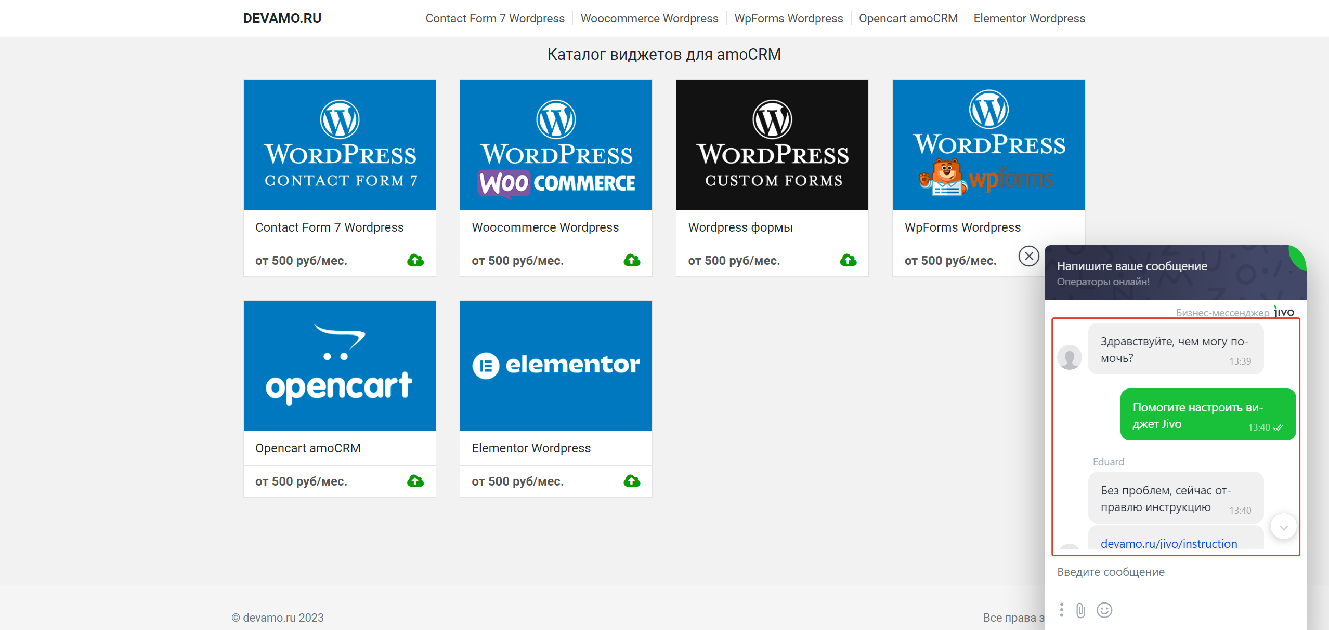The height and width of the screenshot is (630, 1329).
Task: Open Elementor Wordpress navigation link
Action: coord(1029,18)
